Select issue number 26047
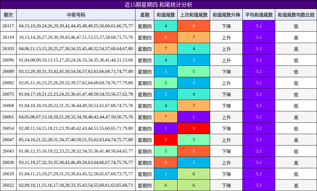This screenshot has height=191, width=317. (x=8, y=140)
